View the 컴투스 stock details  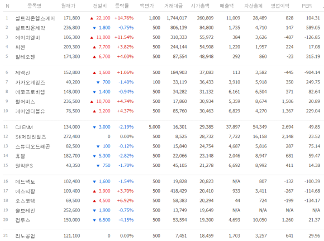point(23,220)
